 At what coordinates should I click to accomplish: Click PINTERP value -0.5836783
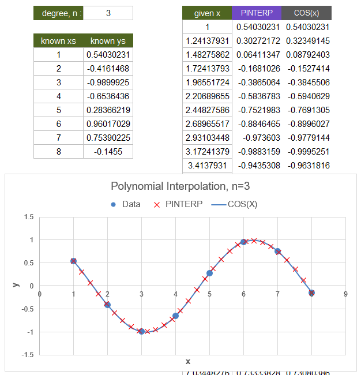pyautogui.click(x=259, y=96)
